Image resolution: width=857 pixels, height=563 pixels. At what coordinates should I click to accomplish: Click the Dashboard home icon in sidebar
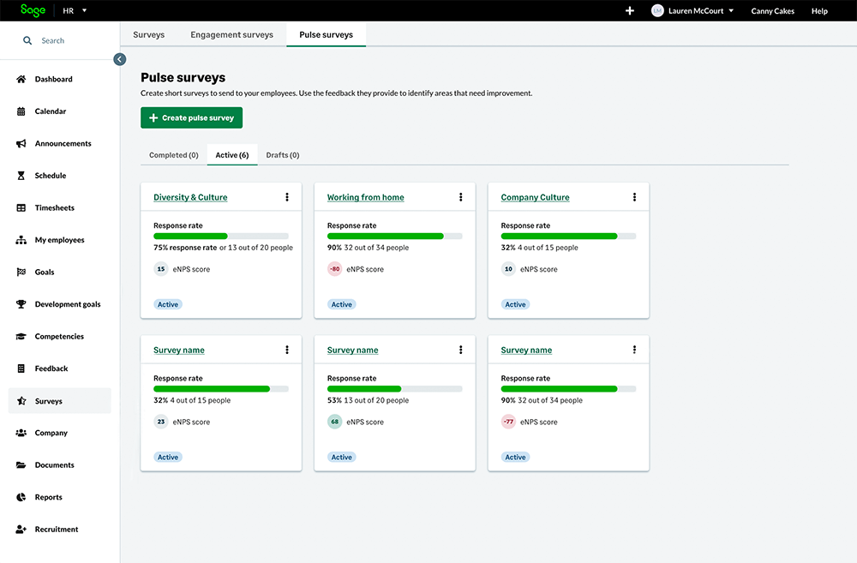21,80
